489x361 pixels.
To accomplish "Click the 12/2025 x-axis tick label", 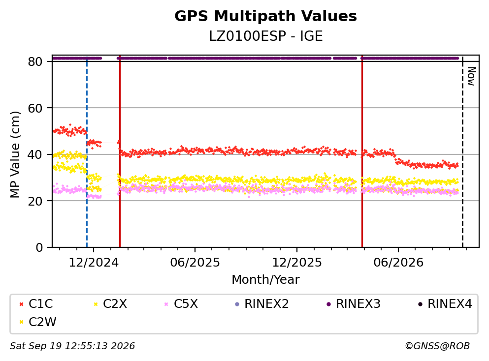I will 296,263.
